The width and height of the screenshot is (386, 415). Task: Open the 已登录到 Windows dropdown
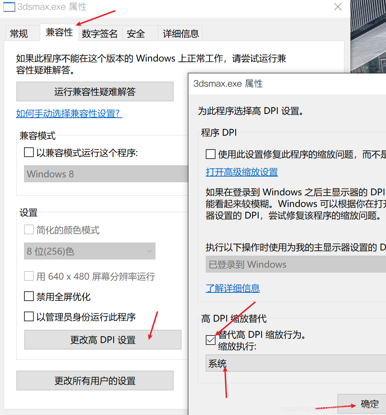click(x=296, y=264)
